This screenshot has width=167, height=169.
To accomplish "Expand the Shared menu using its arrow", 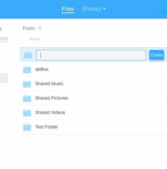I will coord(104,9).
